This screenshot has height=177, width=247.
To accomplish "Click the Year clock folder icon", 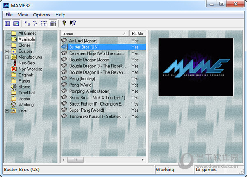I will pos(14,110).
